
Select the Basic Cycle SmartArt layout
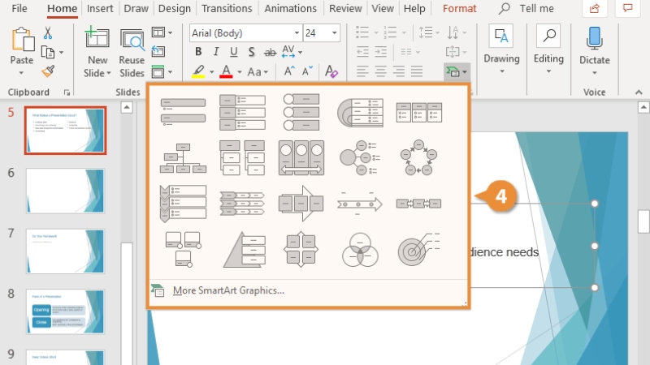pyautogui.click(x=418, y=157)
